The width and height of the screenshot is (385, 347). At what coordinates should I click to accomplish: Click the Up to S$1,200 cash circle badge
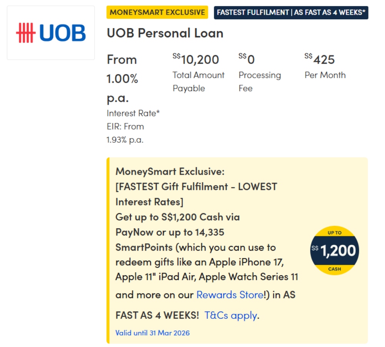334,250
